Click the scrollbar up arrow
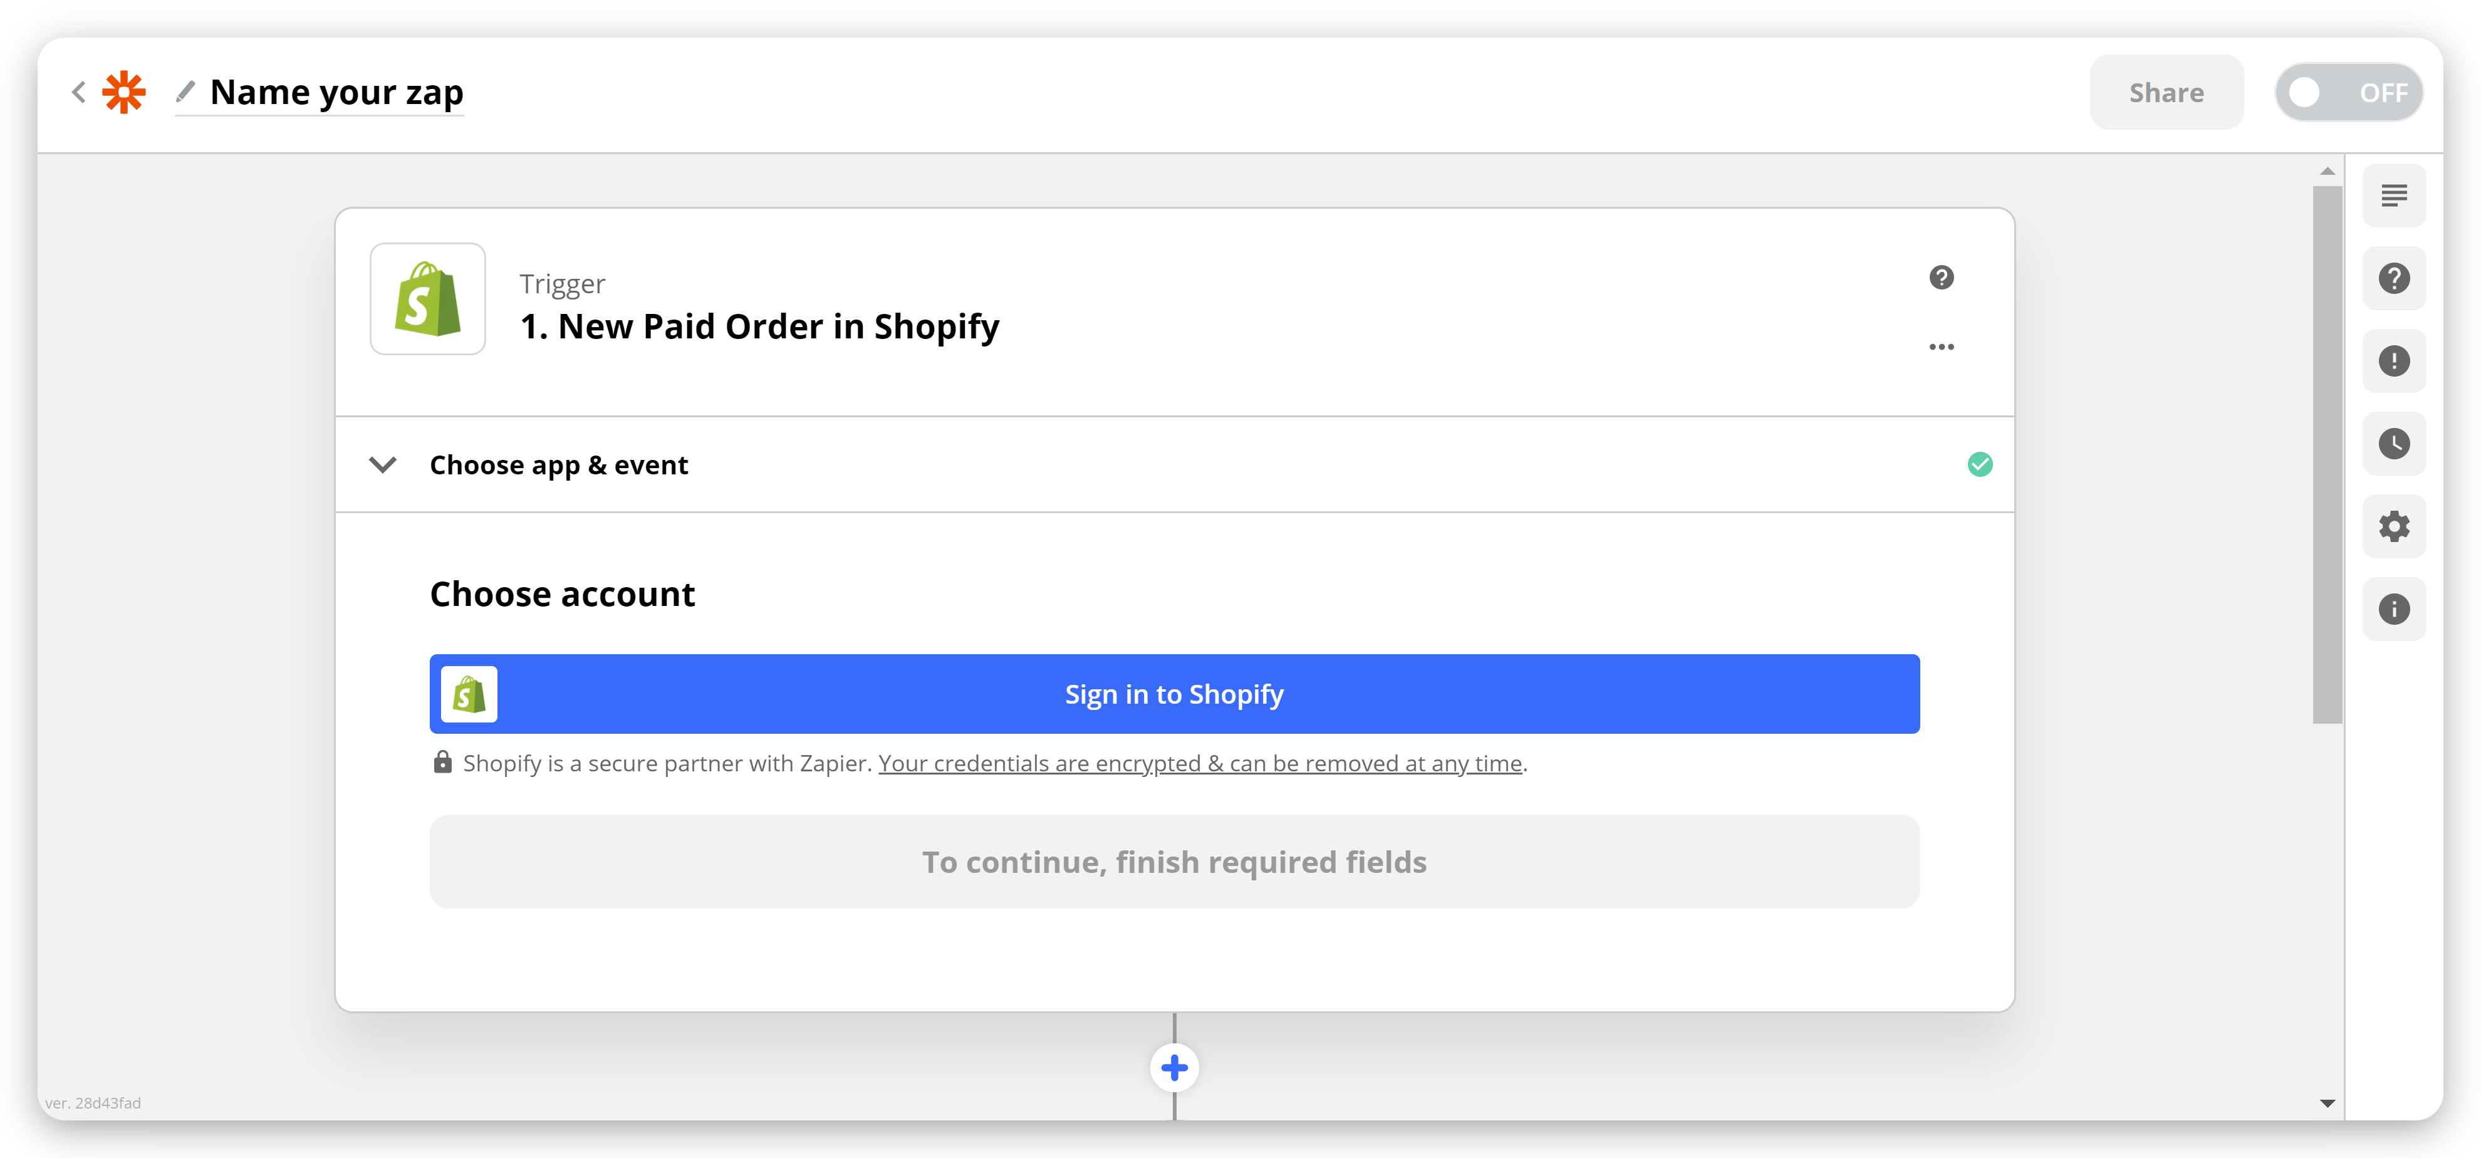 2327,172
